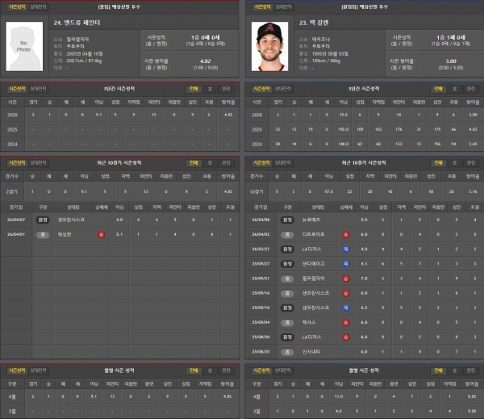484x419 pixels.
Task: Click the loss icon in Gallen's 26/03/27 row
Action: (345, 249)
